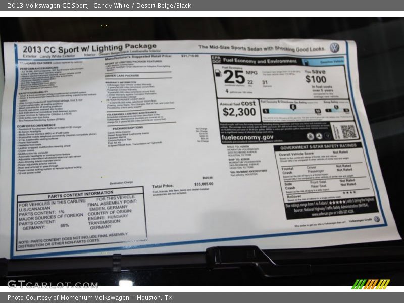Click the 'Total Price:' label
Screen dimensions: 404x303
(163, 186)
